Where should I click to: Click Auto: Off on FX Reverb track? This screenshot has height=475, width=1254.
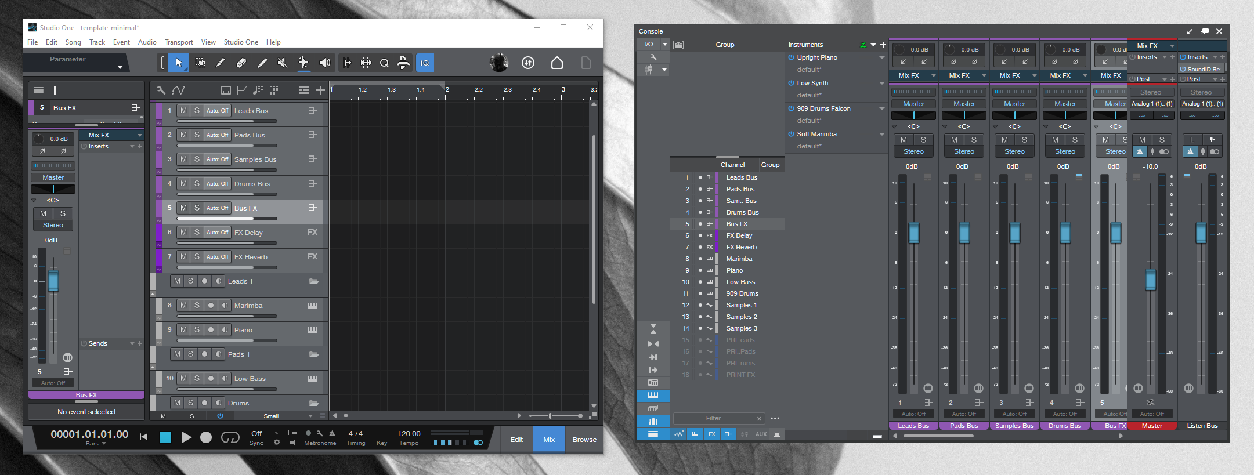(x=218, y=256)
